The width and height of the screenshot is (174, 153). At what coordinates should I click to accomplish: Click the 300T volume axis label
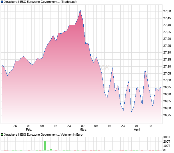pos(166,137)
